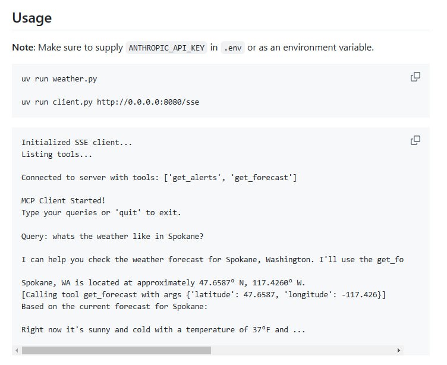Click the horizontal scrollbar right arrow
This screenshot has width=447, height=365.
point(398,351)
